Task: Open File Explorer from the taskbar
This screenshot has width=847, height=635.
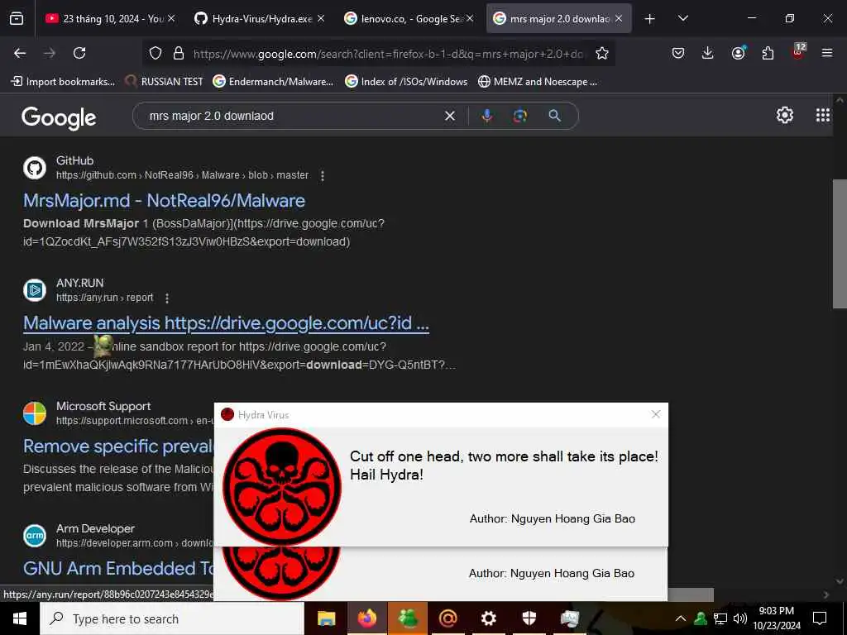Action: [326, 618]
